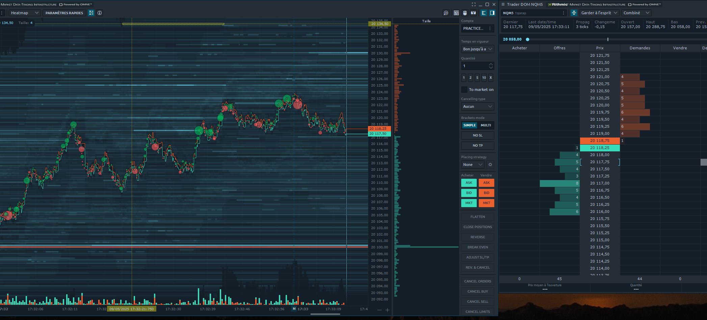Viewport: 707px width, 320px height.
Task: Open the PRACTICE account options dots
Action: tap(490, 28)
